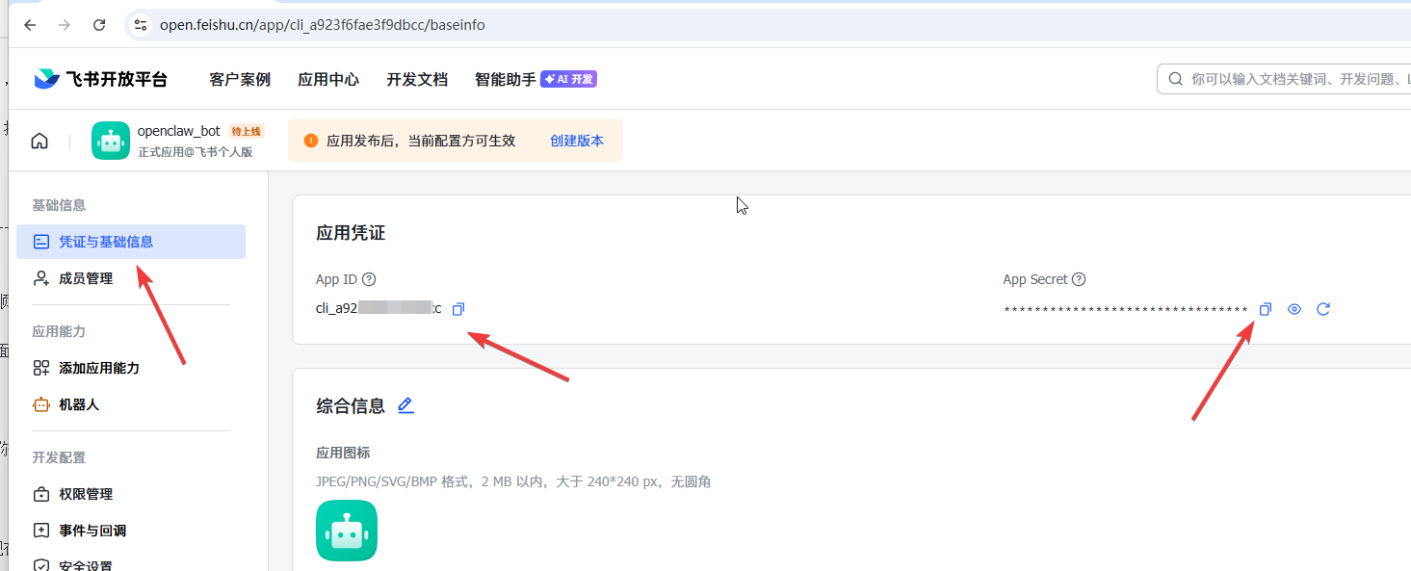Reveal the App Secret with eye icon
This screenshot has height=571, width=1411.
tap(1294, 309)
